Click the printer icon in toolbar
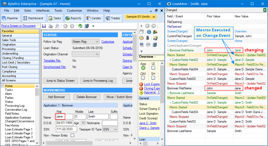 [51, 26]
